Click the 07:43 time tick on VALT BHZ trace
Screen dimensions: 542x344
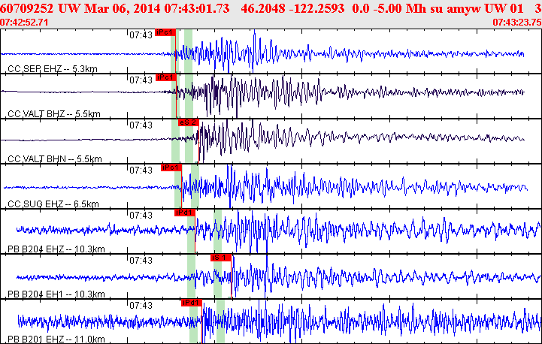pos(141,80)
